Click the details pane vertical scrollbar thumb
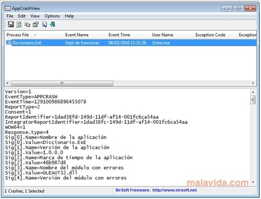Screen dimensions: 261x199 253,99
